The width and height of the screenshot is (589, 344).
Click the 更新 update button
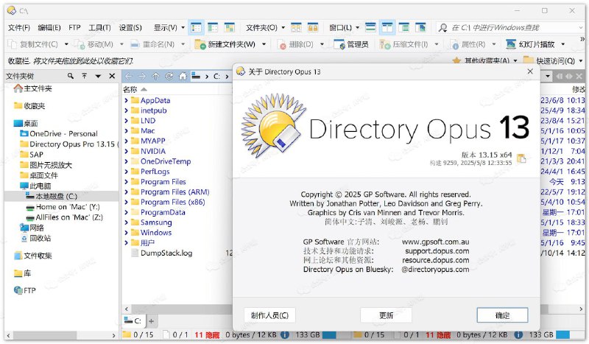(386, 315)
